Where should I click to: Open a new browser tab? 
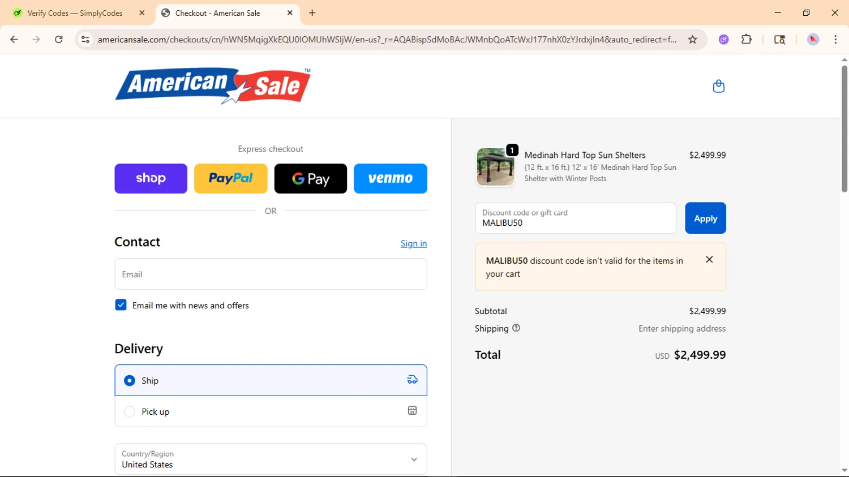[312, 13]
